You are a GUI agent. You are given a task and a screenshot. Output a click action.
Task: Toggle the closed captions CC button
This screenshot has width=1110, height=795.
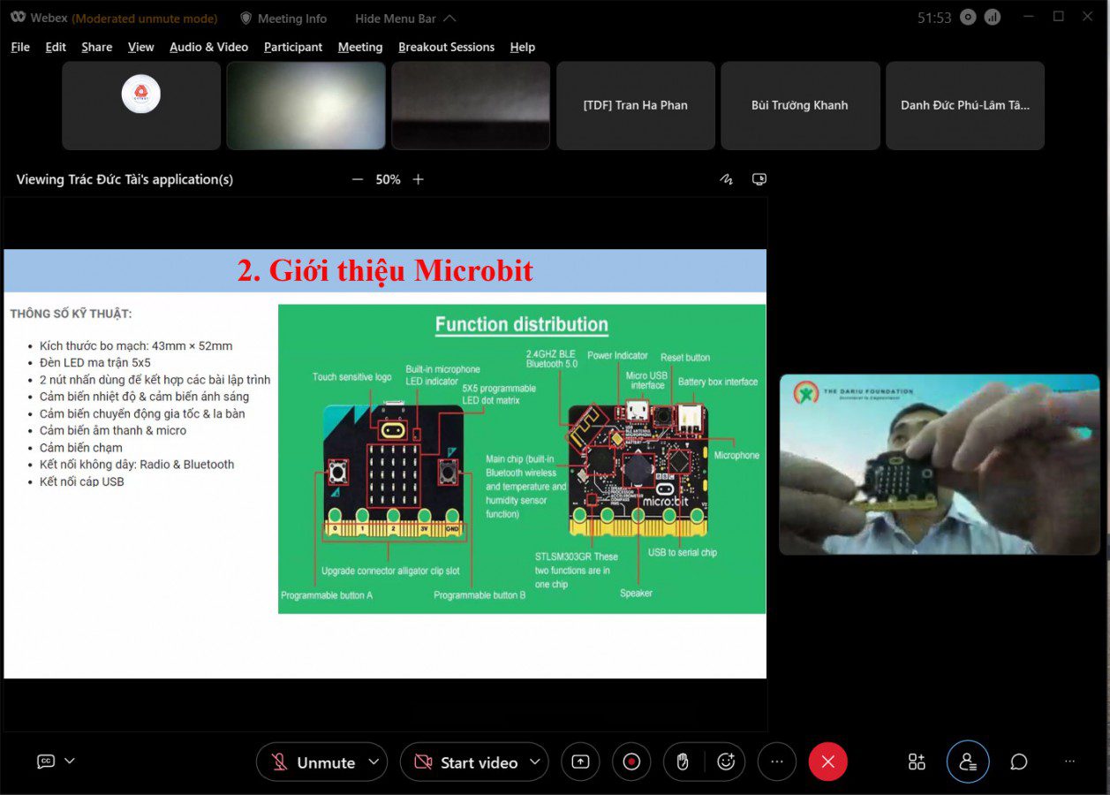pos(46,761)
